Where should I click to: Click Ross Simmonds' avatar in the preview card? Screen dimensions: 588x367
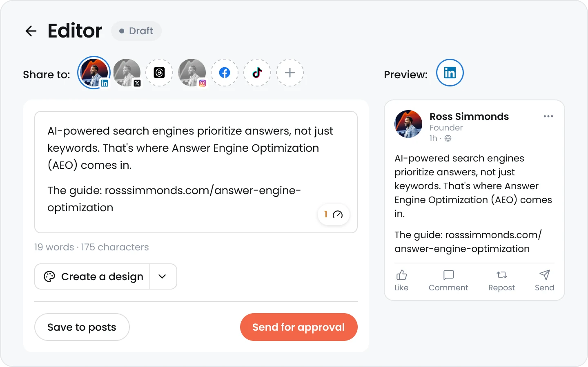408,124
